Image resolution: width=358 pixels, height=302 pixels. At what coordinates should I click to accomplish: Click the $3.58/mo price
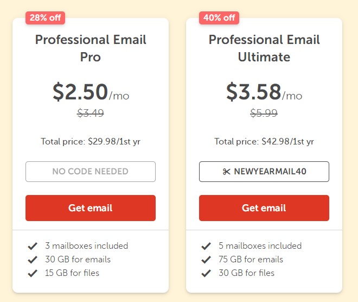point(264,92)
